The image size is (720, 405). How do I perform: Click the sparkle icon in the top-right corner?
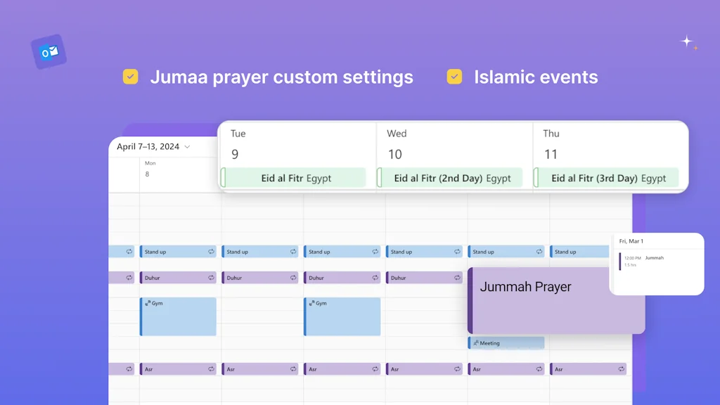pos(687,41)
